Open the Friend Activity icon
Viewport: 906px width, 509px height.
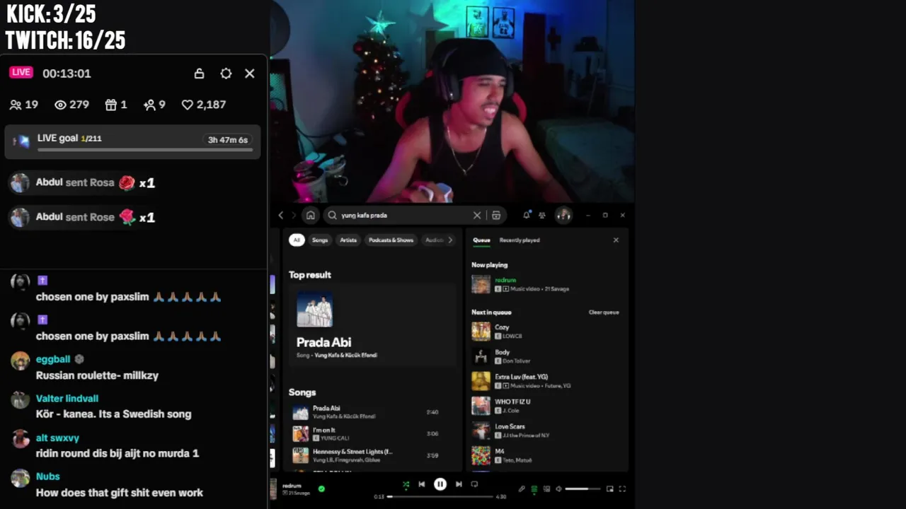point(542,215)
